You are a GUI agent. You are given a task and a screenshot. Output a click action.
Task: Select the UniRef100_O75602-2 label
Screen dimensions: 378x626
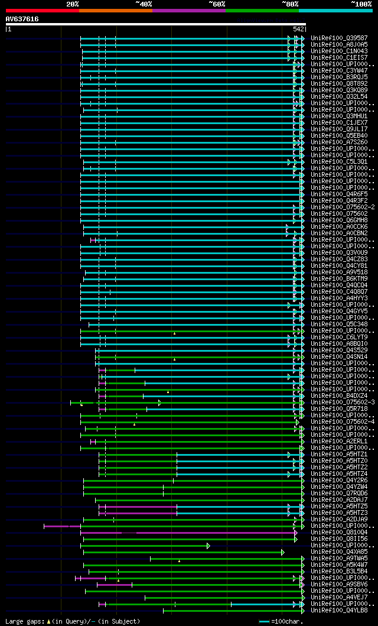[x=343, y=207]
